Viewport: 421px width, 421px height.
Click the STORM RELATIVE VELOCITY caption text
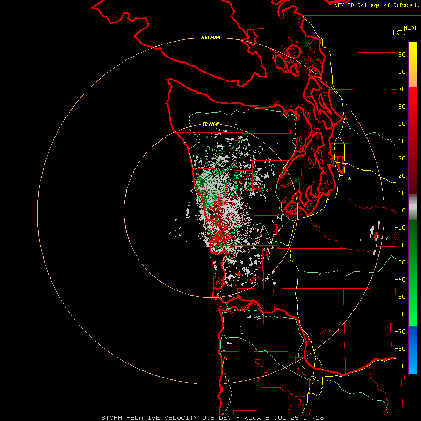point(150,418)
